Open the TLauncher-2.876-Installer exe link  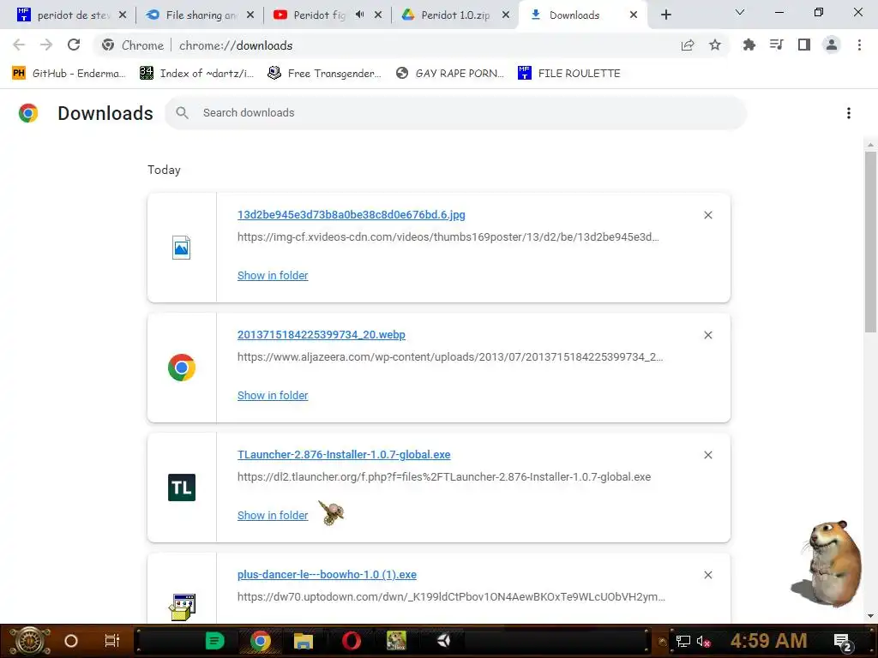point(344,454)
